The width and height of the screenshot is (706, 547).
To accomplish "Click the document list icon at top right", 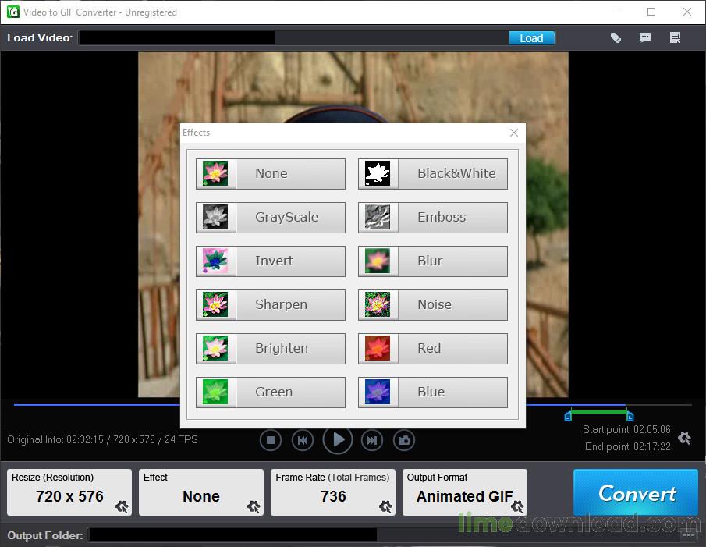I will pos(676,37).
